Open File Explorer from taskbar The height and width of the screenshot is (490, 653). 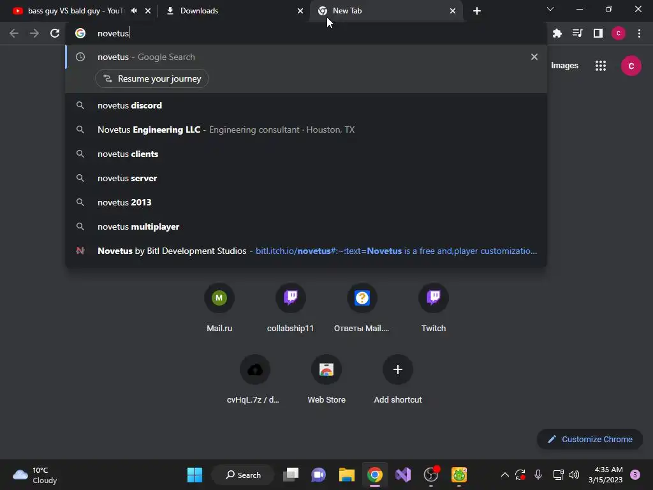(x=346, y=475)
